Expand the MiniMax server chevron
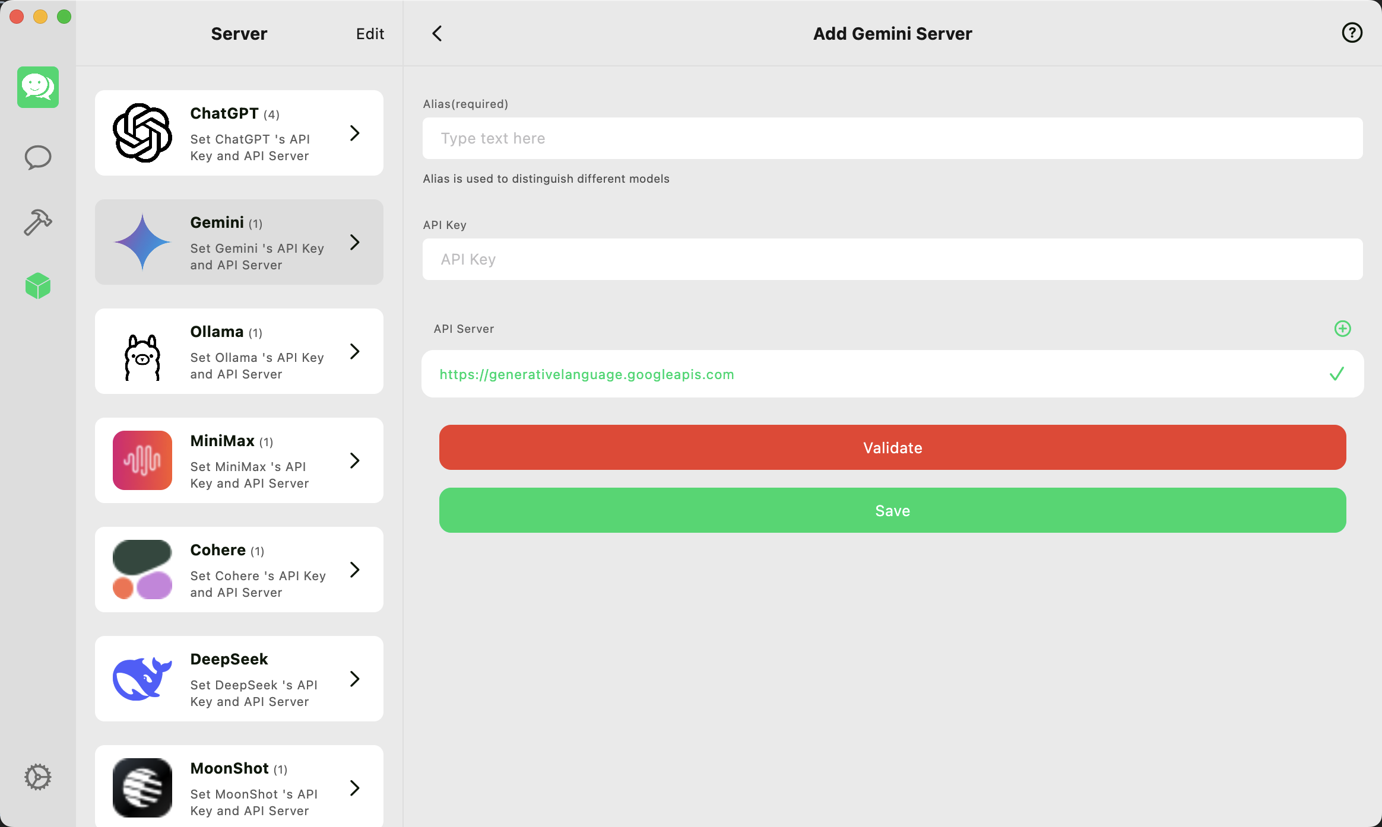 click(355, 460)
